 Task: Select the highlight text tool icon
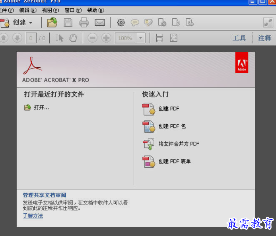tap(149, 23)
